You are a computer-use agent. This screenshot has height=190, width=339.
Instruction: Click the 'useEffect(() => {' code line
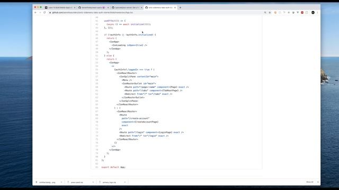[114, 21]
